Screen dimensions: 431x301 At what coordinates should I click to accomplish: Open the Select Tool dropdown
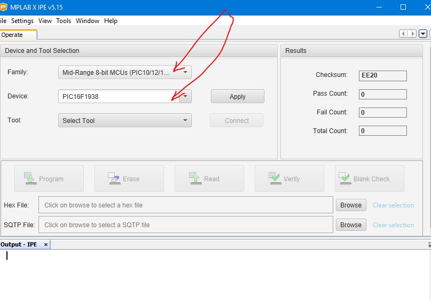tap(125, 120)
